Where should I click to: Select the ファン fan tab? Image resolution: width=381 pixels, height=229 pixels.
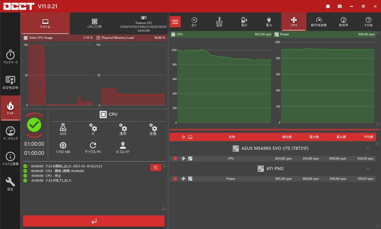(294, 22)
